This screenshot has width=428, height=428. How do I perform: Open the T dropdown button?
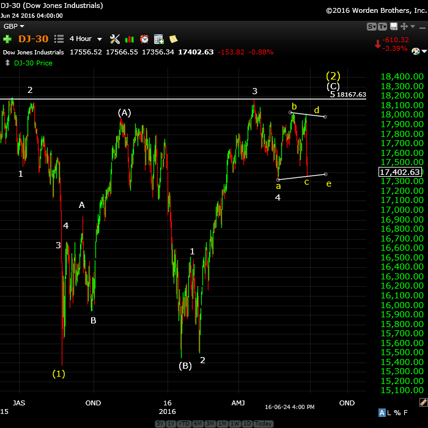(382, 27)
